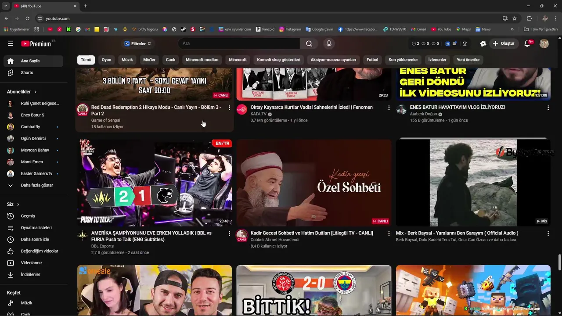
Task: Select the Komedi skeç gösterileri chip
Action: (279, 60)
